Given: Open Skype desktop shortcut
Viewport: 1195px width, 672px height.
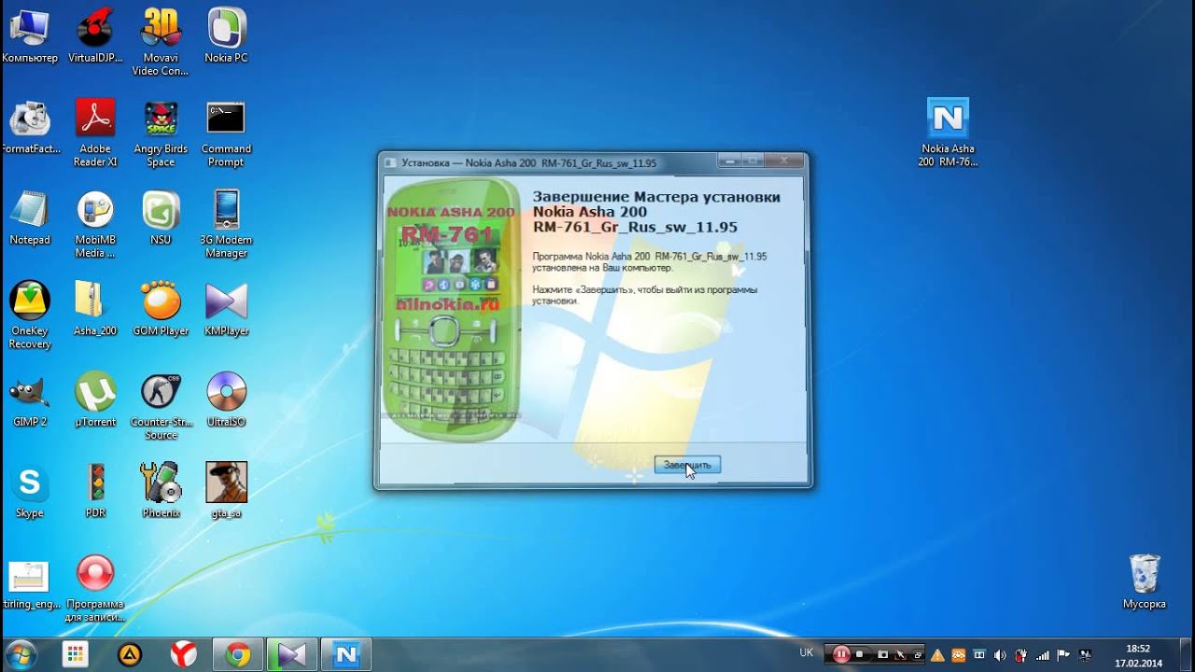Looking at the screenshot, I should click(30, 491).
